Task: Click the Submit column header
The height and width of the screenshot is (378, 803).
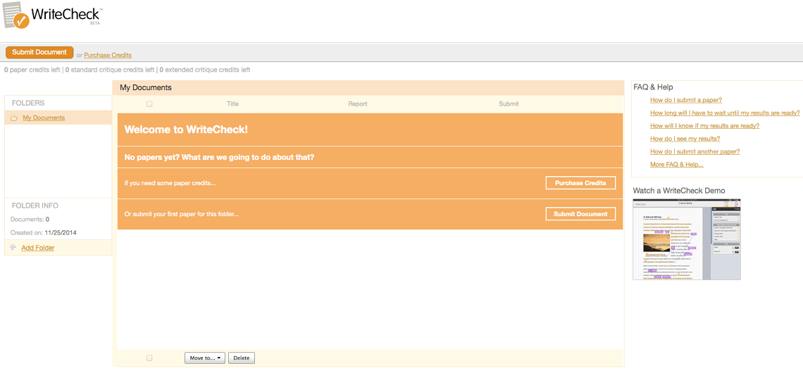Action: coord(509,104)
